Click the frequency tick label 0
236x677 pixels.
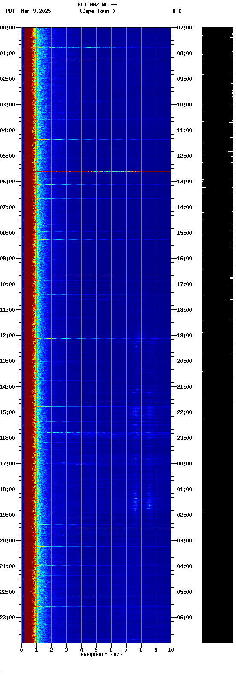[21, 650]
